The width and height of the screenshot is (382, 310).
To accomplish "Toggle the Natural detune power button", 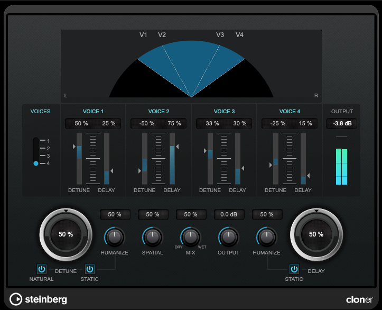I will tap(42, 269).
